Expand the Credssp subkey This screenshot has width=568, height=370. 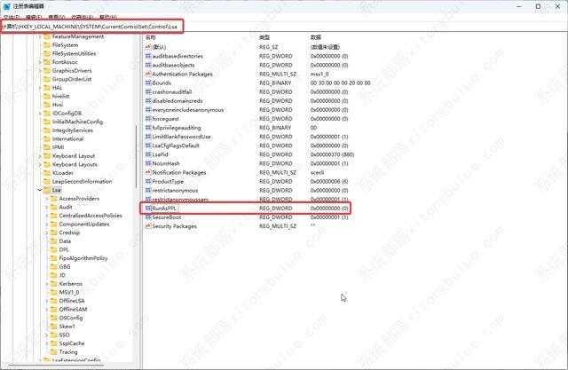[47, 232]
